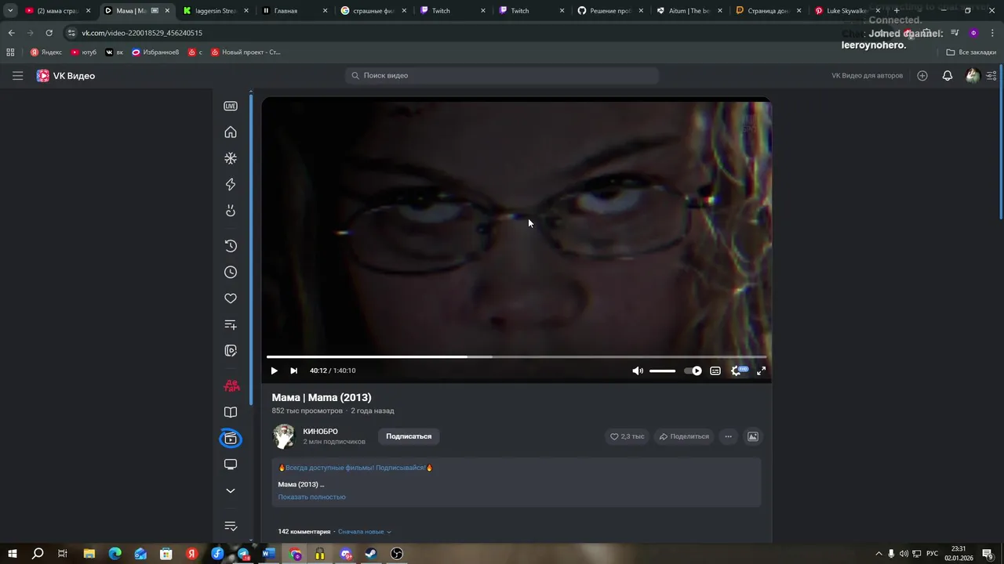
Task: Switch to the Главная tab
Action: click(295, 11)
